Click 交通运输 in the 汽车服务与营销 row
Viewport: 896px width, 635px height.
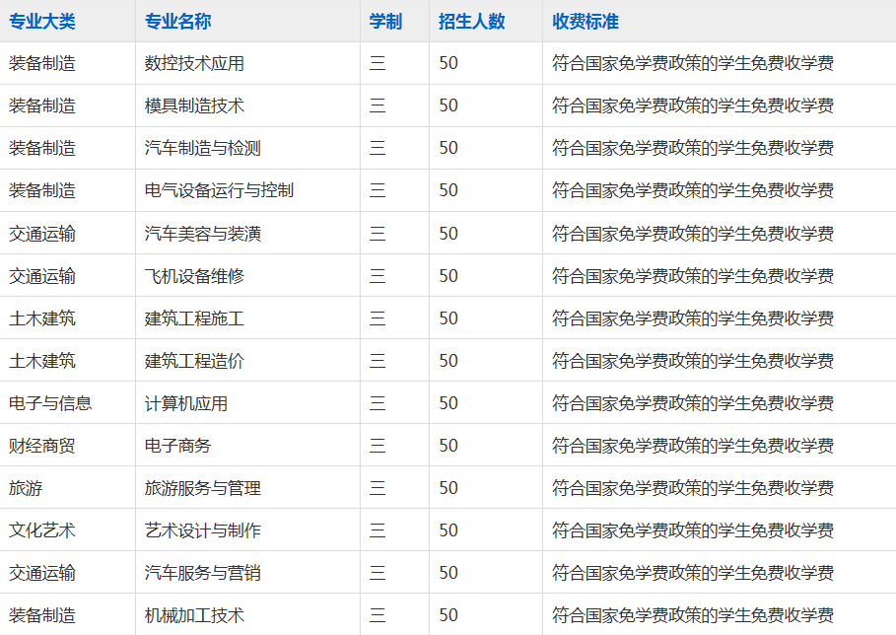42,573
